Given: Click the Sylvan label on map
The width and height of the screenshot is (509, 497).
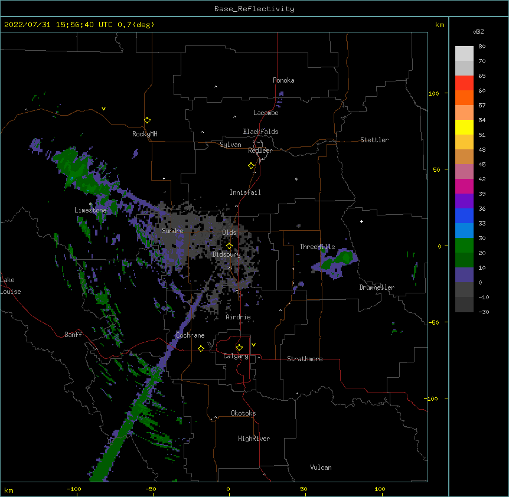Looking at the screenshot, I should (x=230, y=145).
